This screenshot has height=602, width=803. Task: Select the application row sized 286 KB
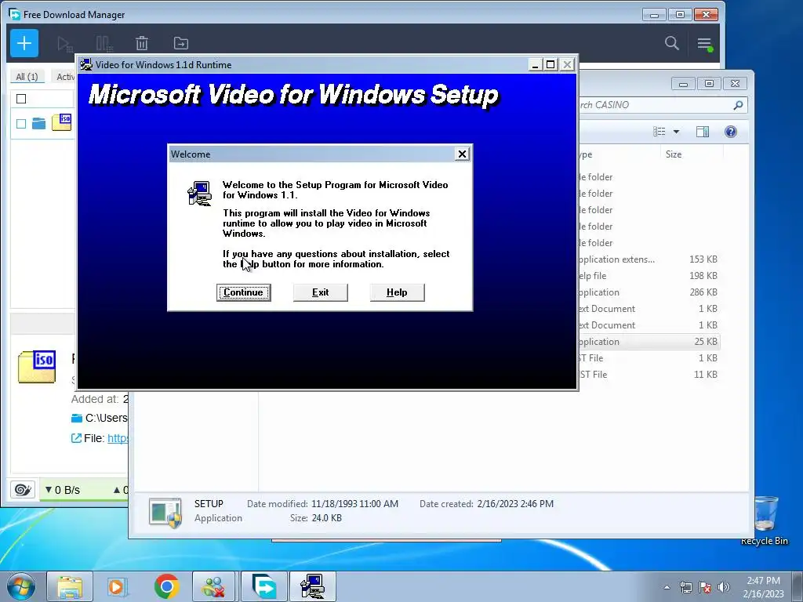coord(649,292)
